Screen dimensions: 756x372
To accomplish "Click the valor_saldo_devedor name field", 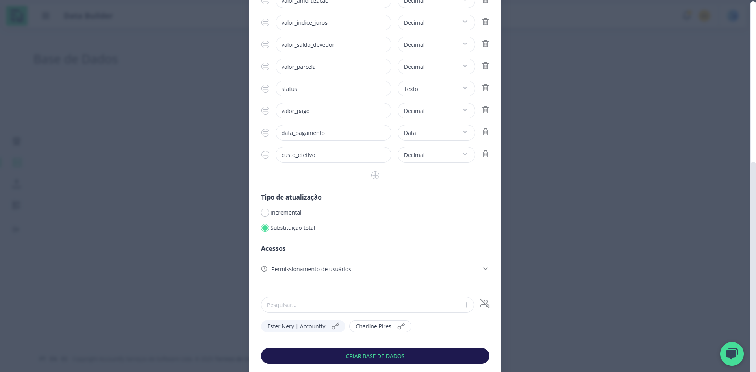I will coord(334,44).
